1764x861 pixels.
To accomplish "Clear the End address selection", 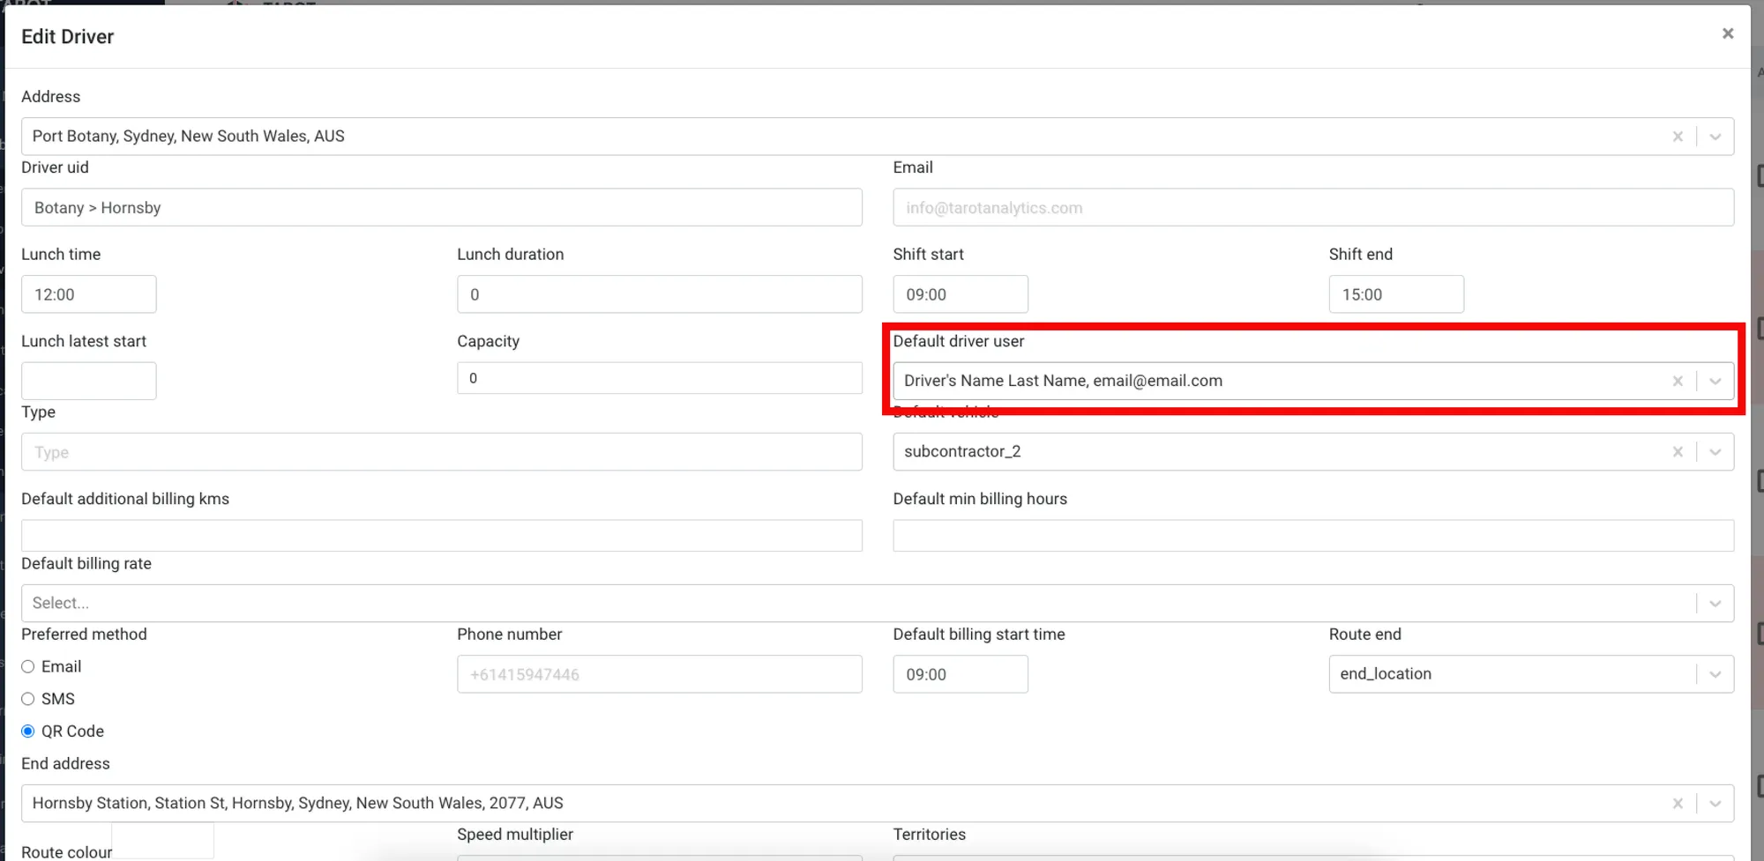I will point(1677,804).
